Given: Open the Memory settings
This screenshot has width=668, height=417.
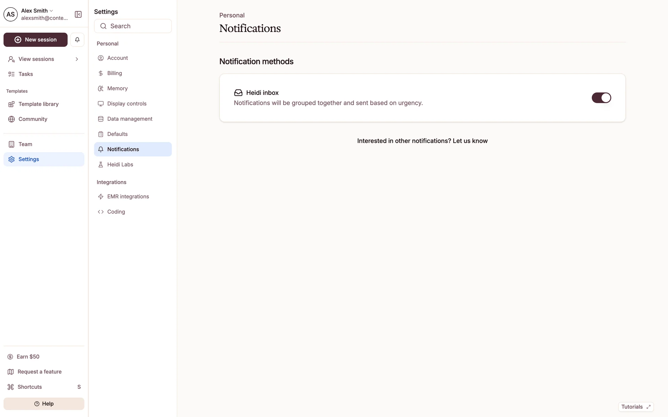Looking at the screenshot, I should click(117, 88).
